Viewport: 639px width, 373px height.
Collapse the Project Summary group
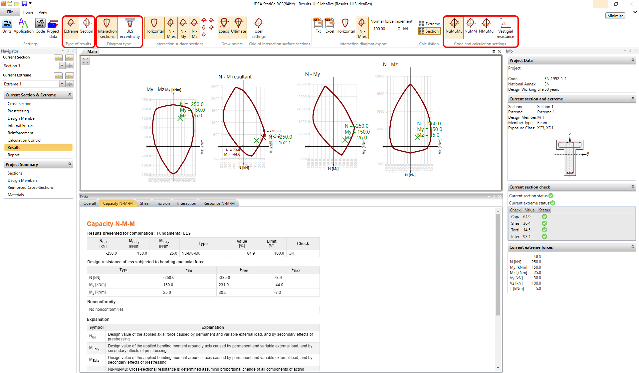(x=70, y=164)
